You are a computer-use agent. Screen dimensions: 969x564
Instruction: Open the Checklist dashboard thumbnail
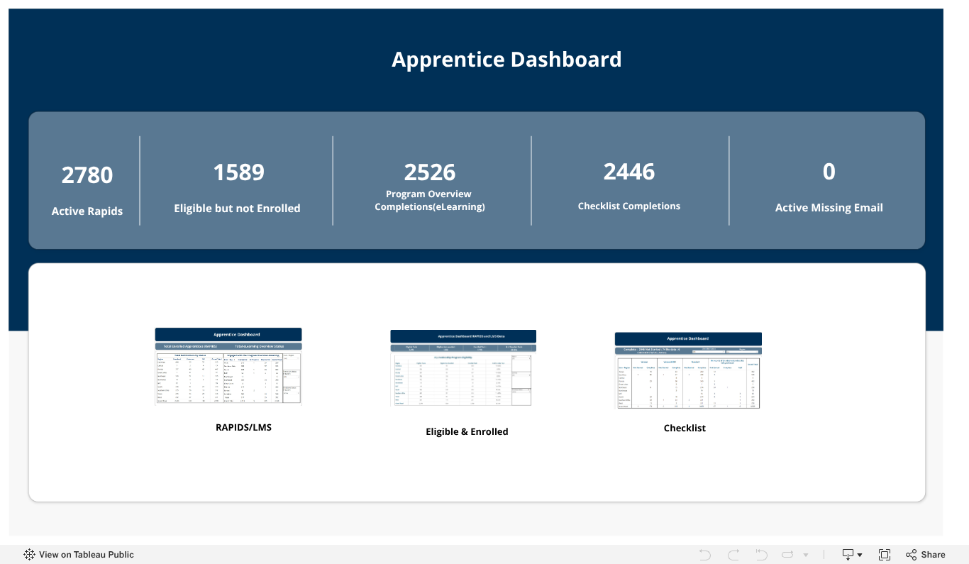coord(688,370)
